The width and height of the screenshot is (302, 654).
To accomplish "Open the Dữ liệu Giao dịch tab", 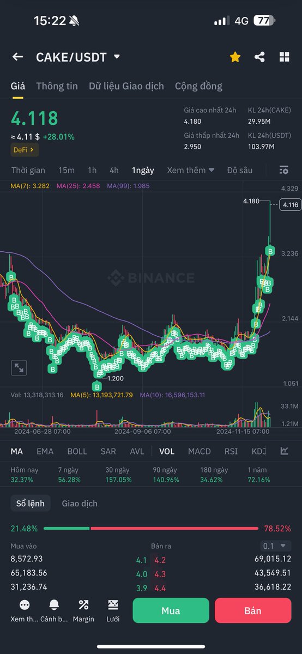I will pyautogui.click(x=126, y=86).
